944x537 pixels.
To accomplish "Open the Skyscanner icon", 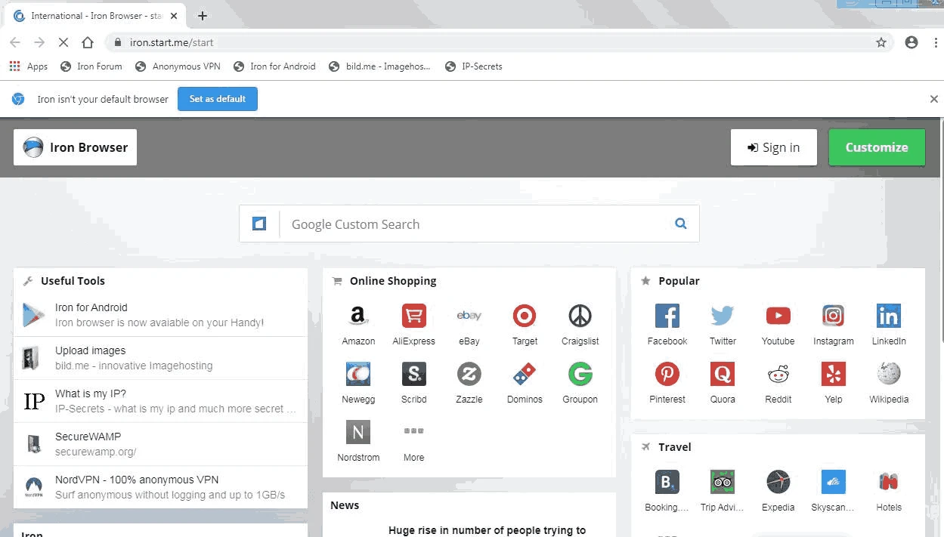I will tap(833, 482).
